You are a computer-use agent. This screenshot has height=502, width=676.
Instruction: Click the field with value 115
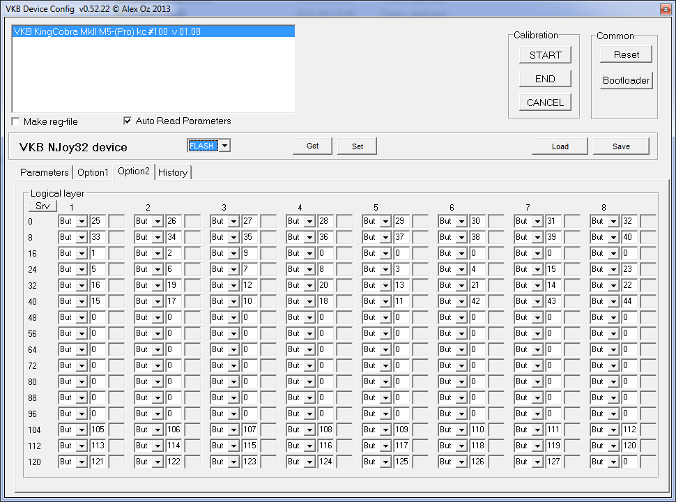[x=249, y=446]
